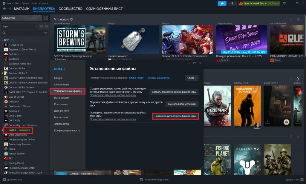Click the Dungeon Fighter Online icon
This screenshot has width=306, height=184.
coord(6,139)
